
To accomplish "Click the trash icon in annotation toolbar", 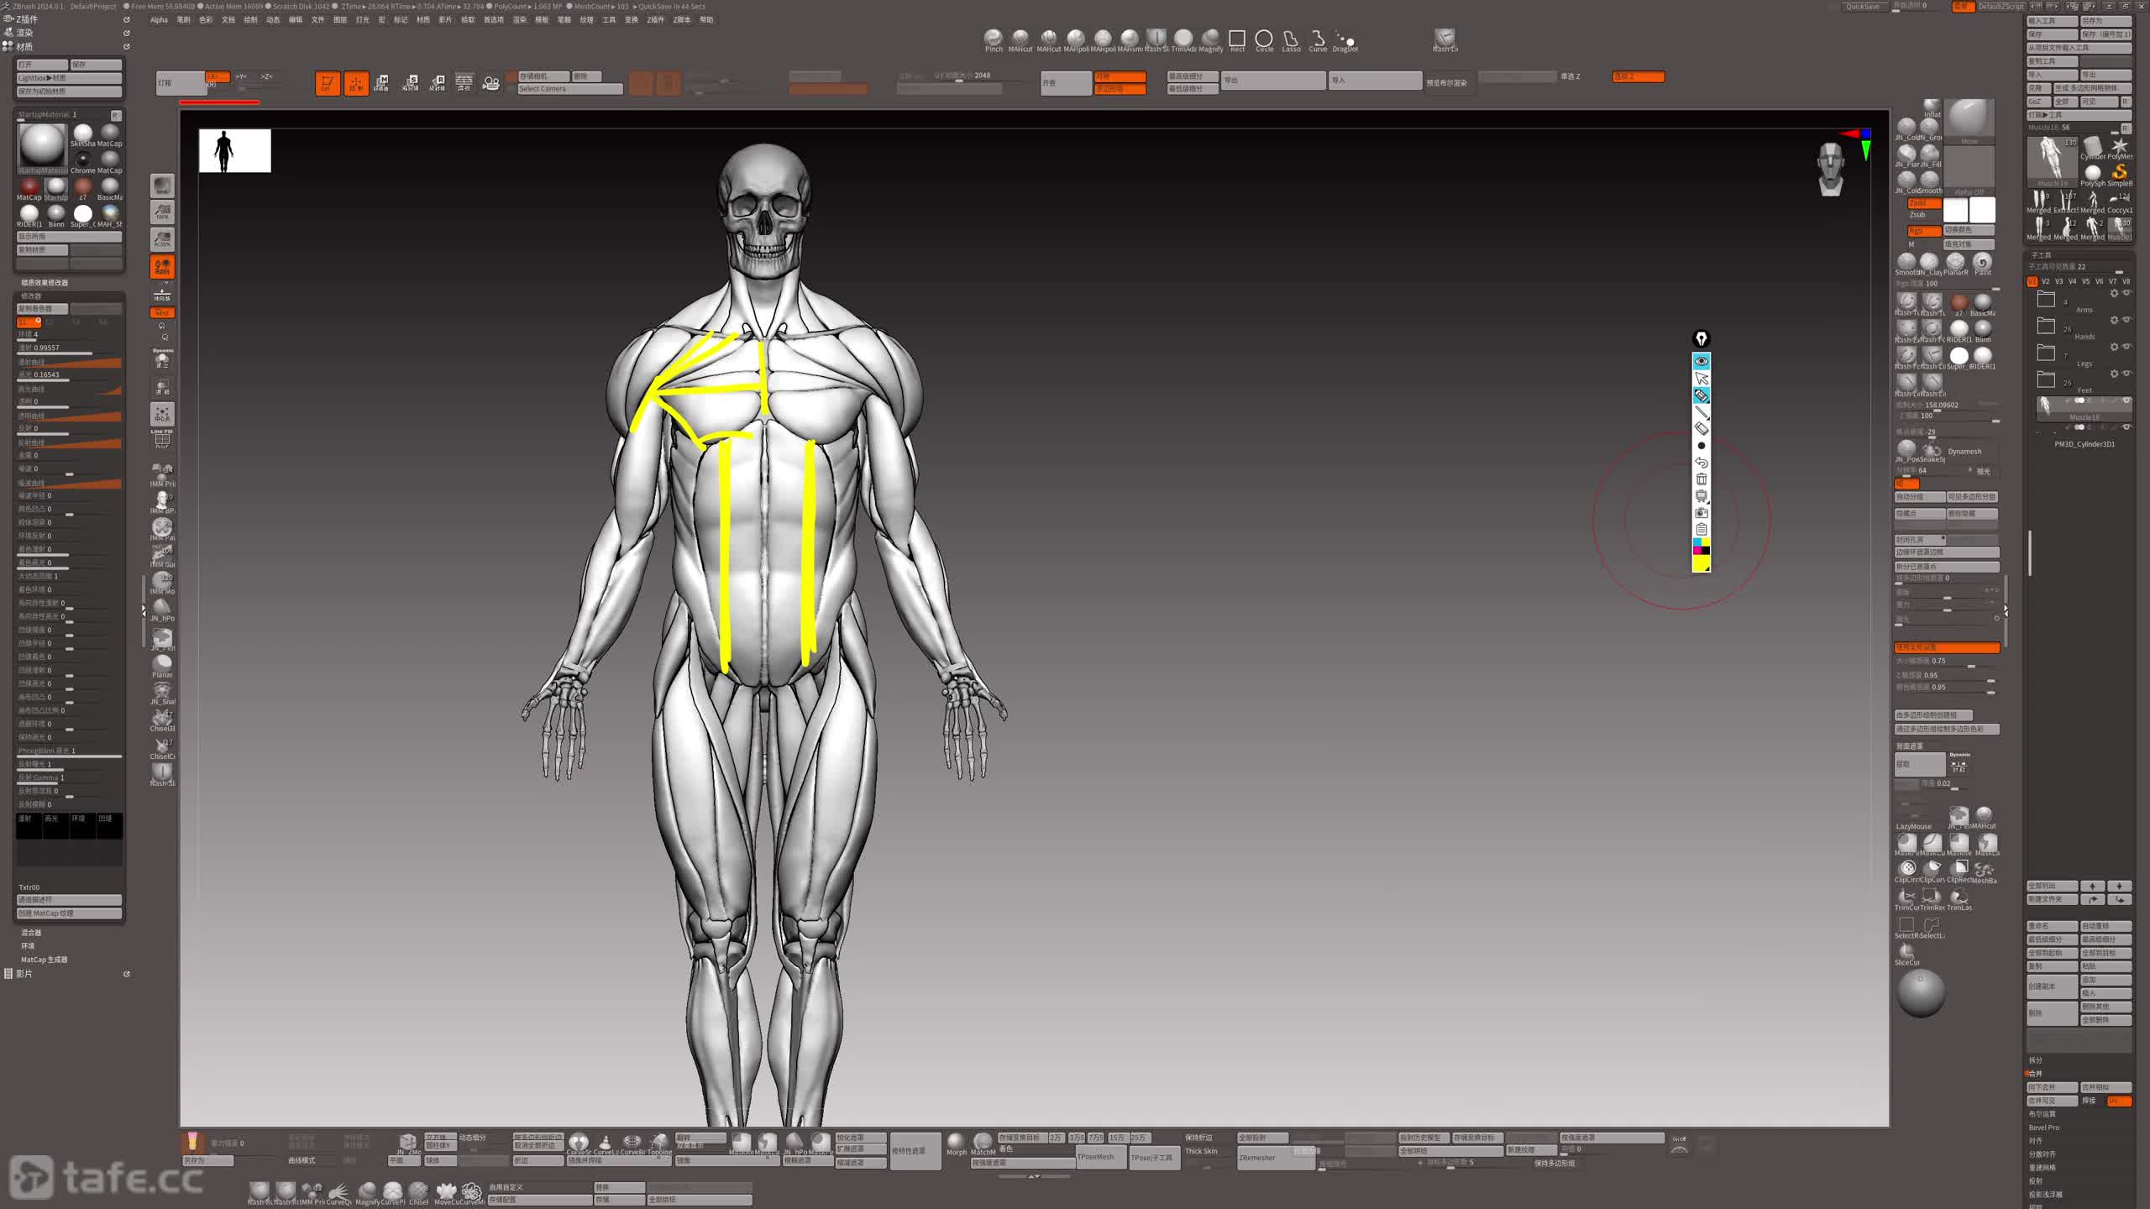I will point(1702,479).
